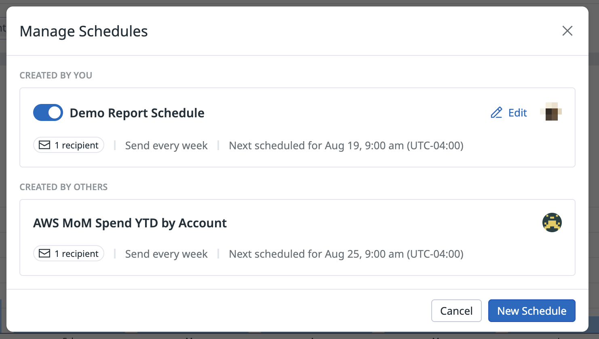Select AWS MoM Spend YTD by Account title

pyautogui.click(x=130, y=223)
